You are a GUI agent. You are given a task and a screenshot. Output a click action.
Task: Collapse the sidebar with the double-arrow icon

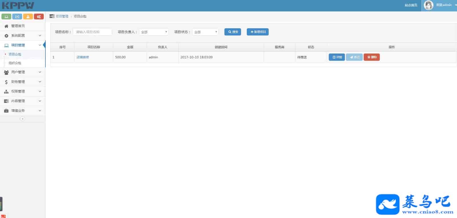(x=23, y=119)
